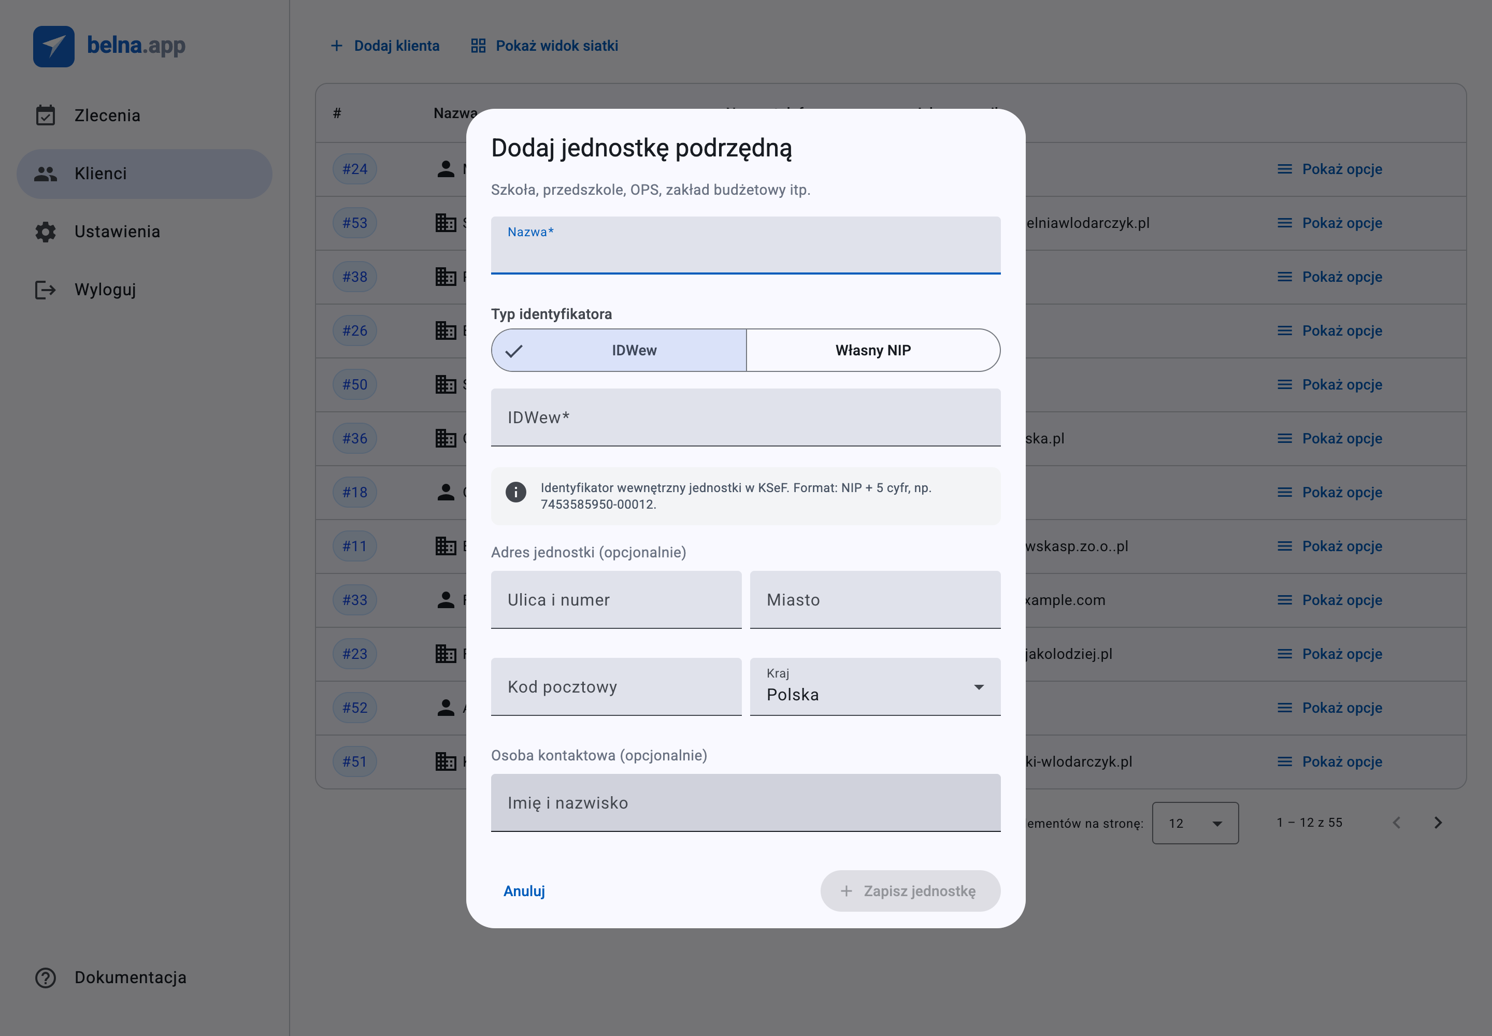Screen dimensions: 1492x1036
Task: Click the person icon in row #18
Action: coord(446,492)
